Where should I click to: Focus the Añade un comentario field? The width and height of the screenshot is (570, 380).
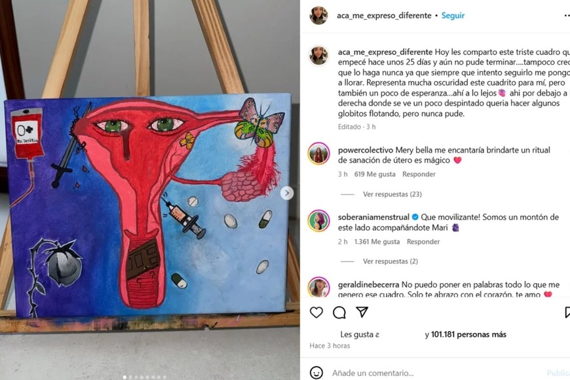(x=436, y=373)
